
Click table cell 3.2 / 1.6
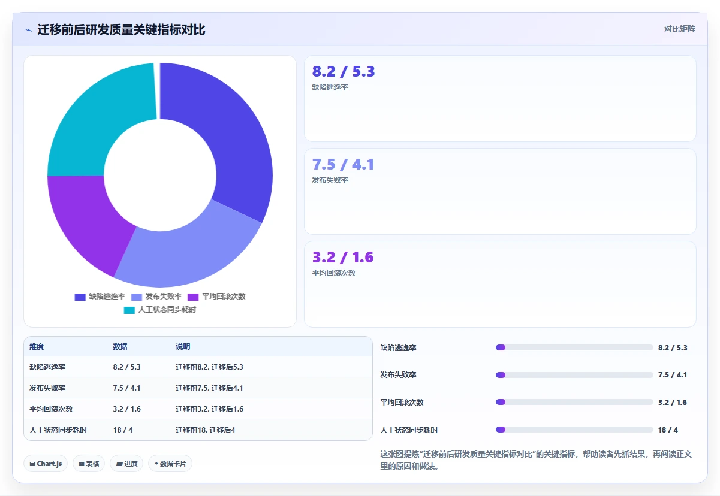(126, 409)
